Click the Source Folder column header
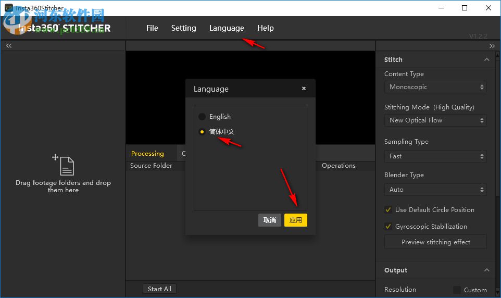Viewport: 501px width, 298px height. (151, 165)
